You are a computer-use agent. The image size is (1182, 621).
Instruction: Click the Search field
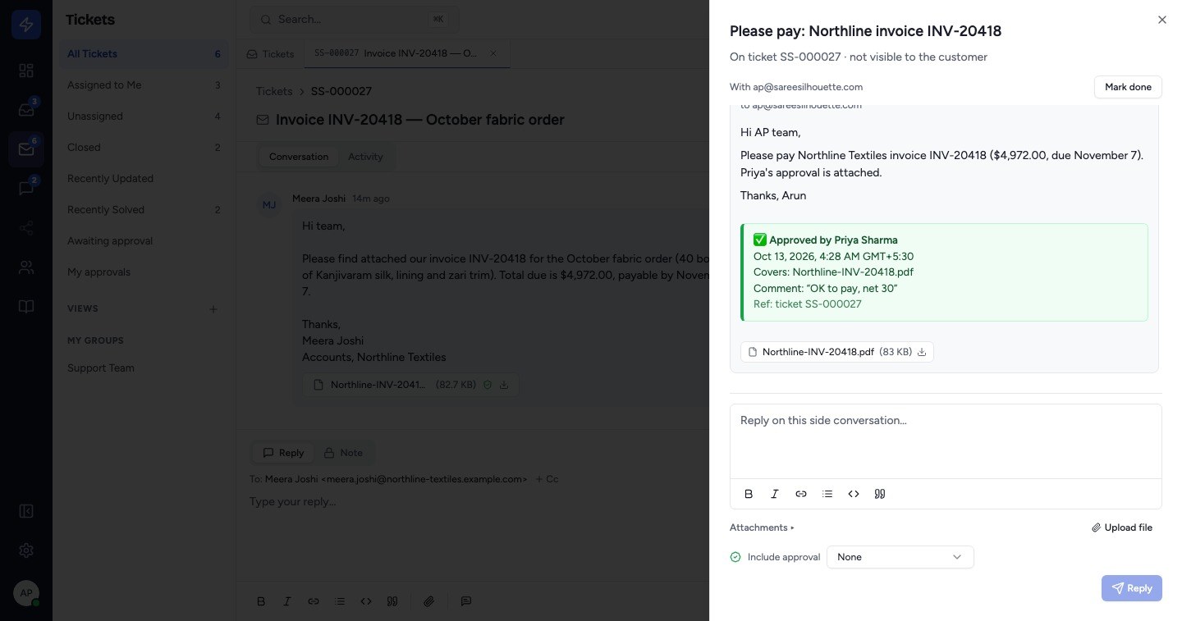tap(355, 19)
